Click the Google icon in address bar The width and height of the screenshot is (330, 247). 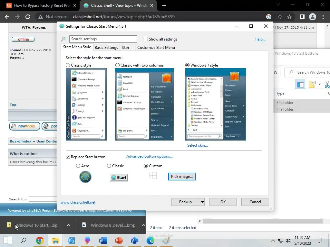point(269,17)
